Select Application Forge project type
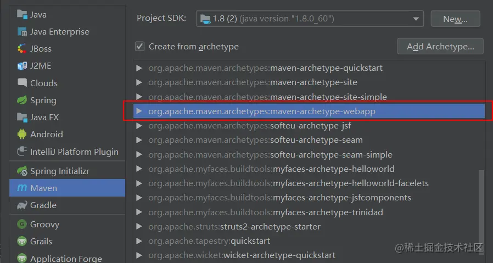The width and height of the screenshot is (493, 263). (x=68, y=258)
